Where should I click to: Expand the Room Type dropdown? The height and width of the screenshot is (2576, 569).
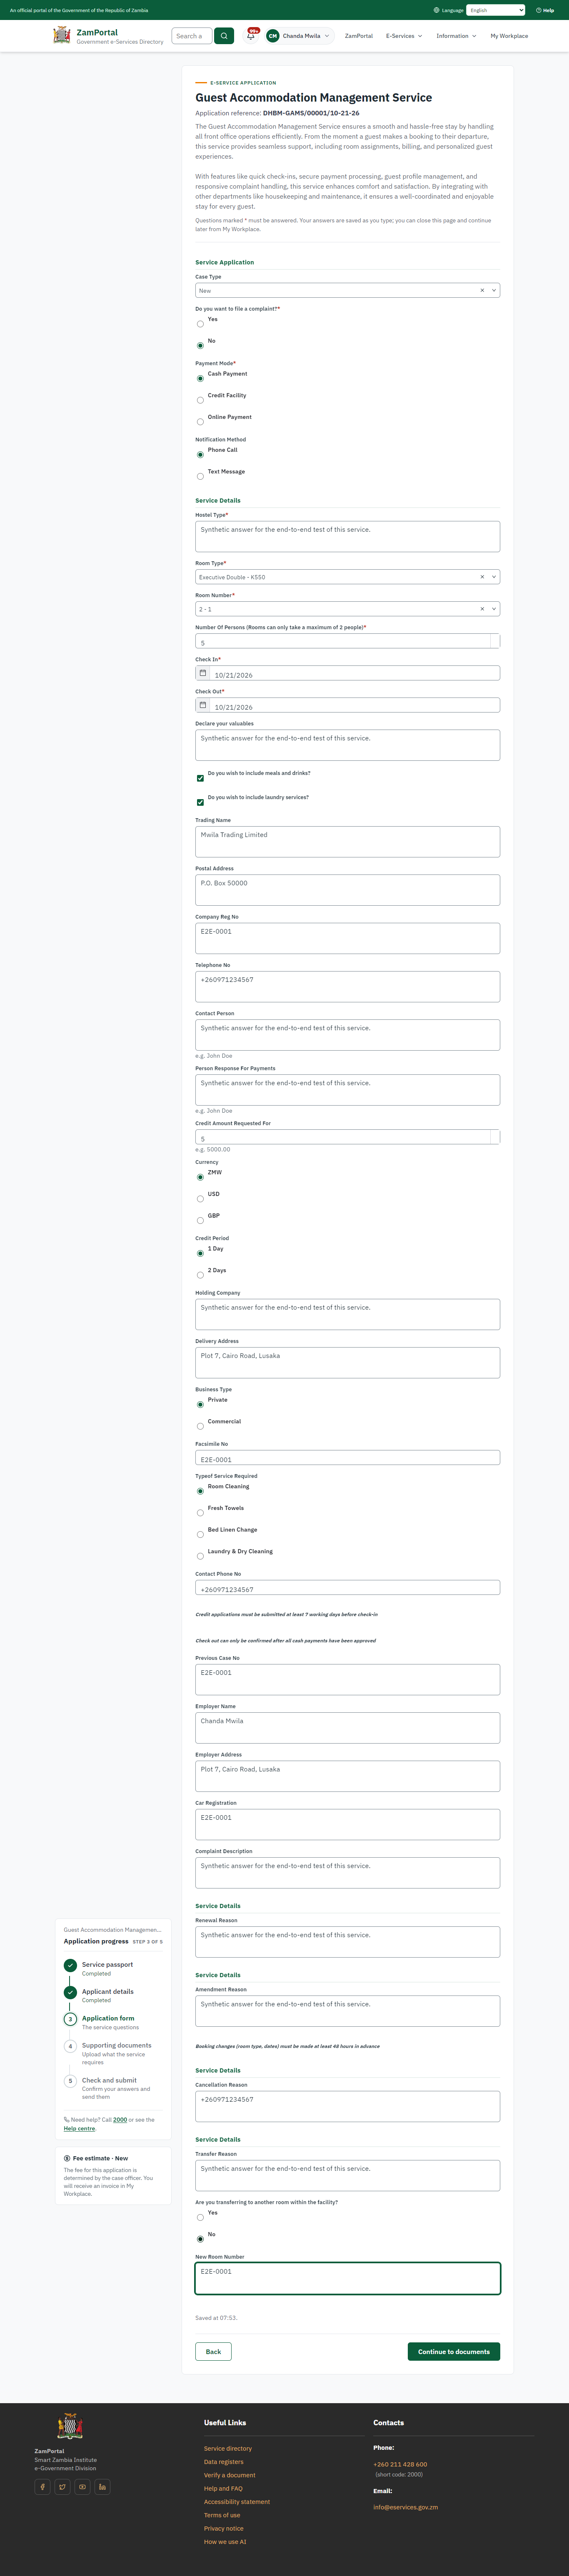(494, 577)
